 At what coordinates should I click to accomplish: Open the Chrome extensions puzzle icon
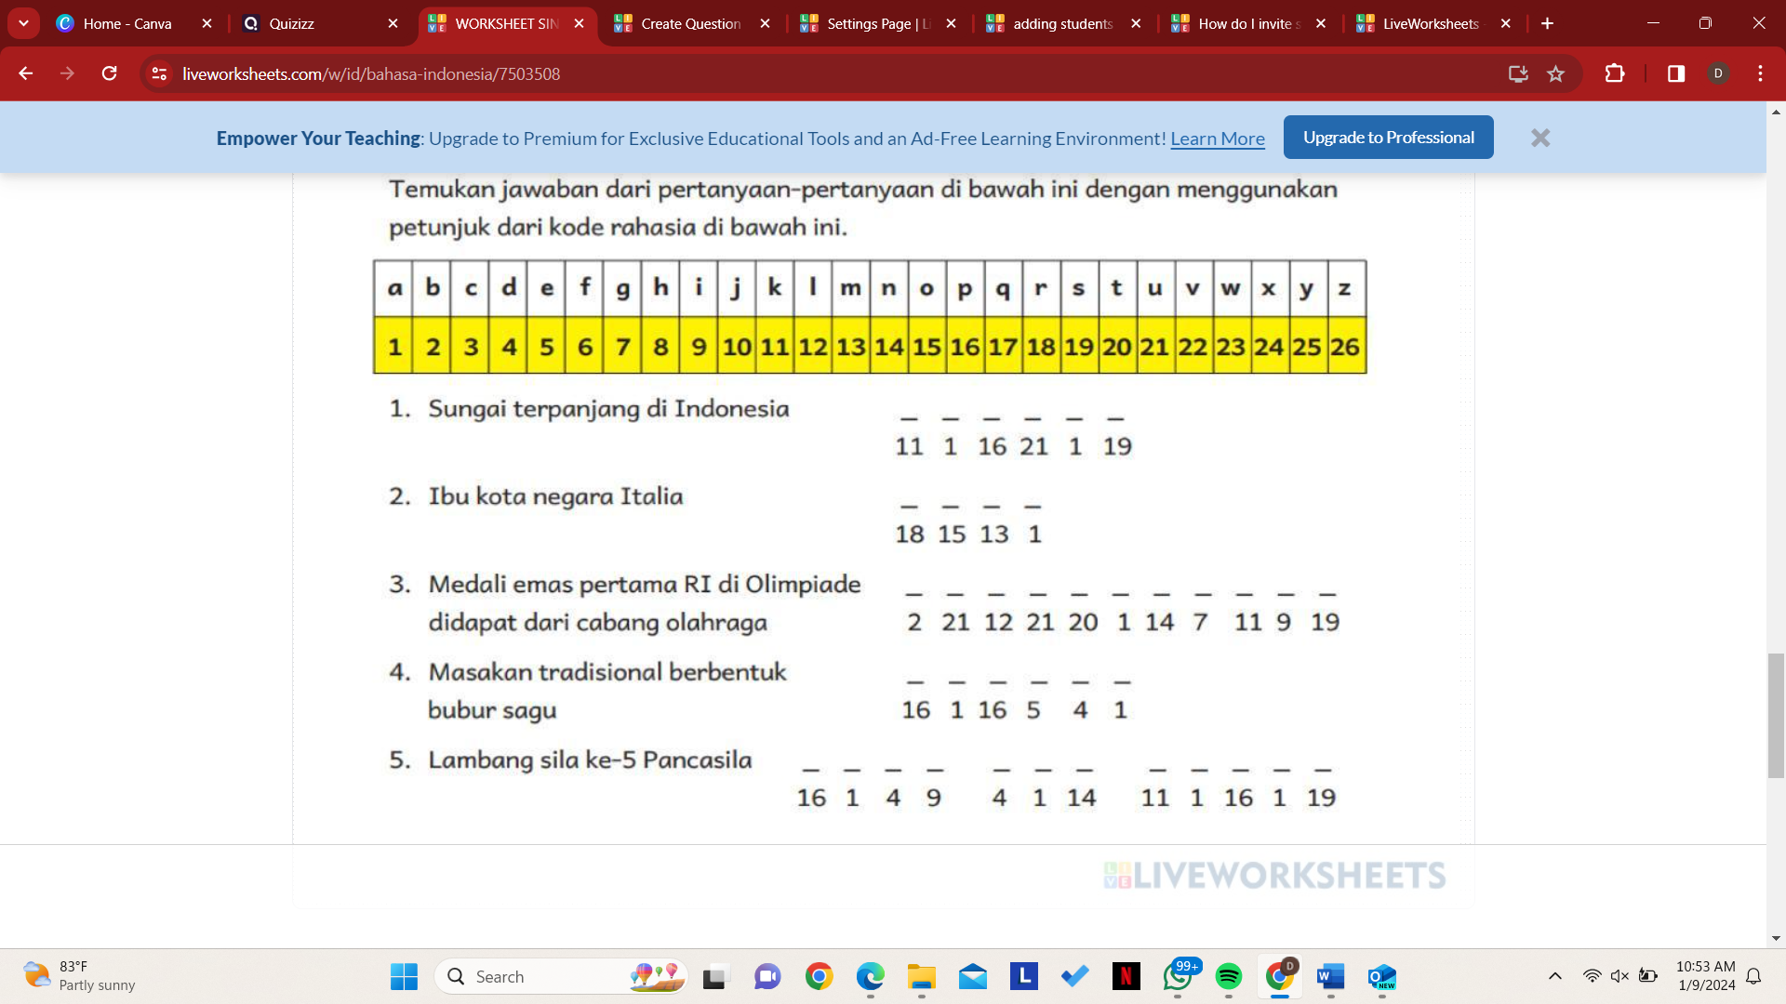(1615, 73)
